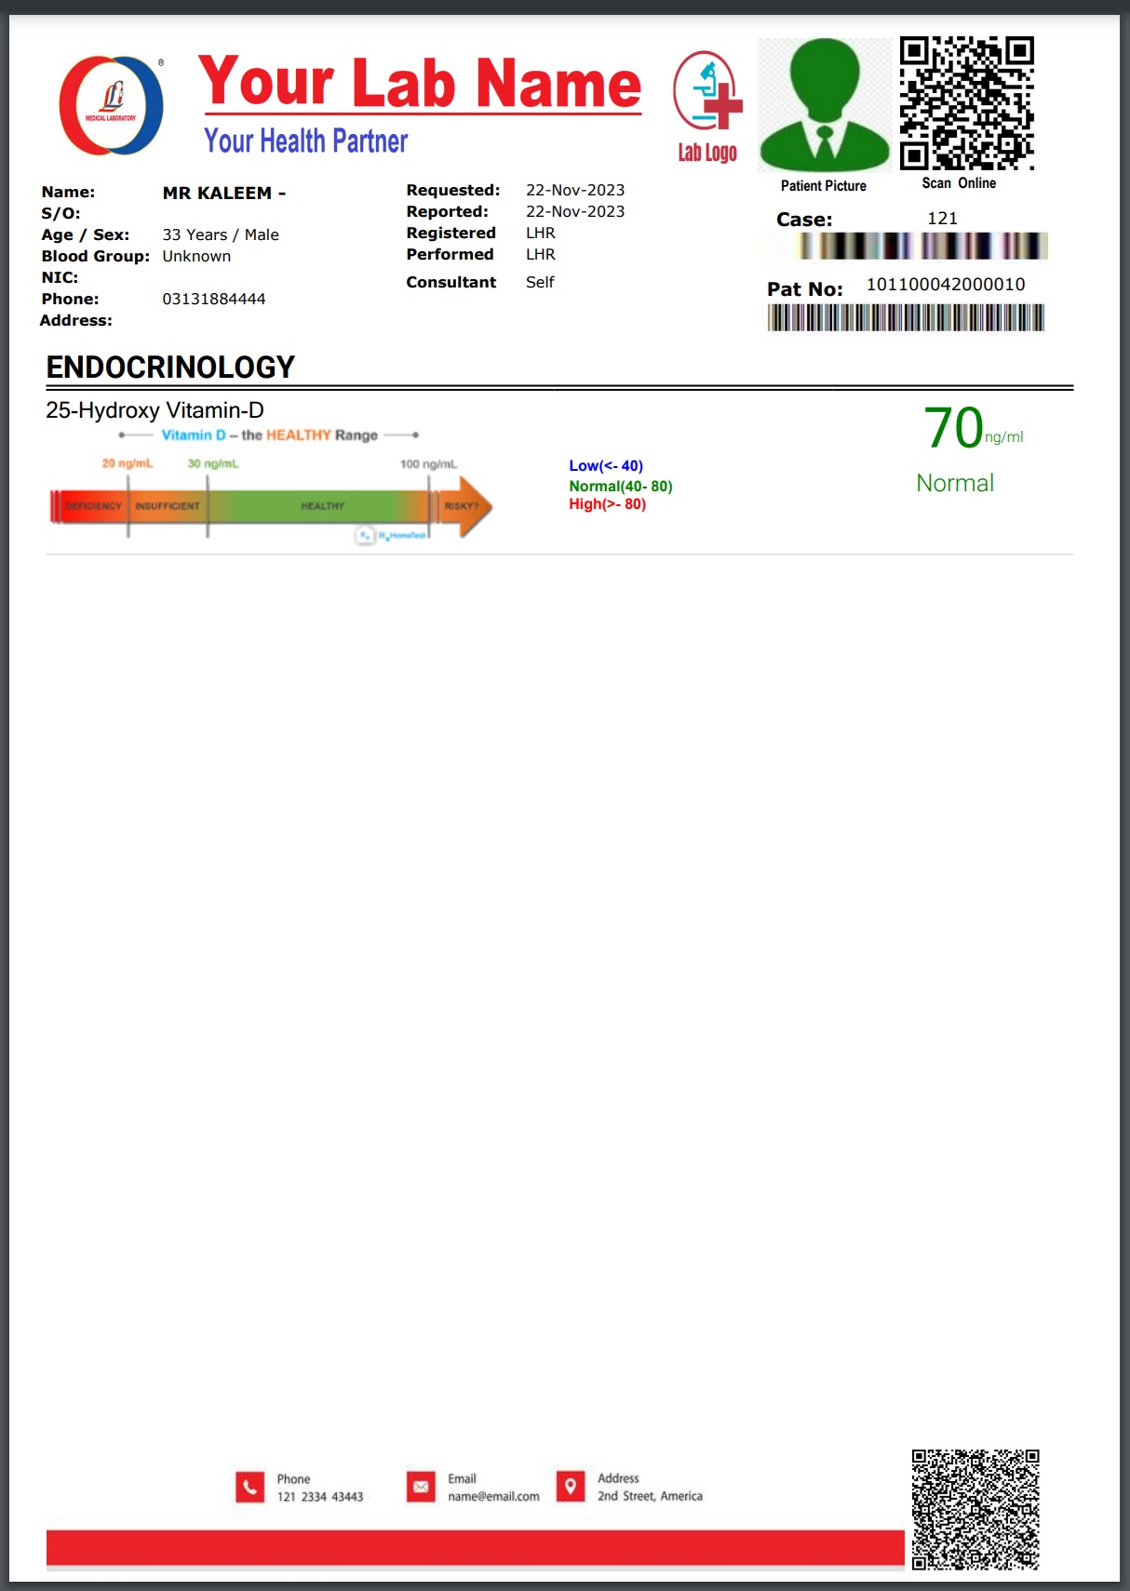Select the Scan Online QR code

tap(967, 103)
